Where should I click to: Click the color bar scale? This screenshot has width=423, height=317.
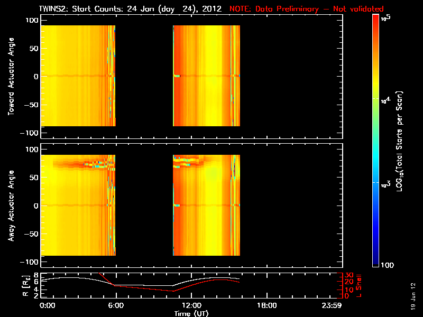(x=376, y=141)
